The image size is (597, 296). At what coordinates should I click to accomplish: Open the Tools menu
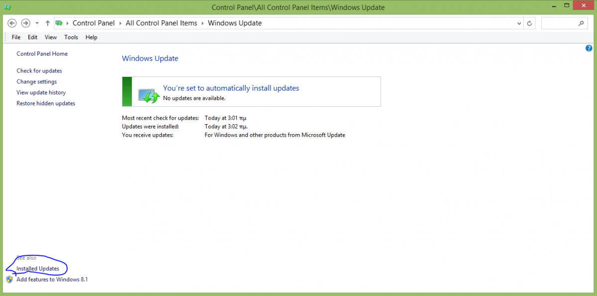[71, 37]
